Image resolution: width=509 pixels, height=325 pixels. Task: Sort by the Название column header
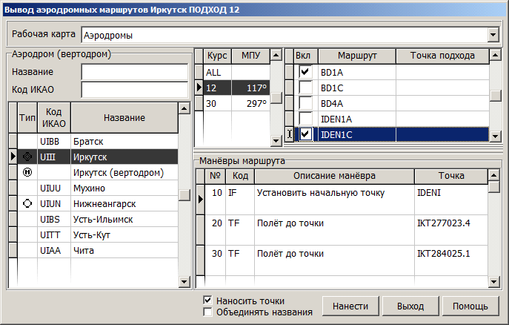coord(124,118)
